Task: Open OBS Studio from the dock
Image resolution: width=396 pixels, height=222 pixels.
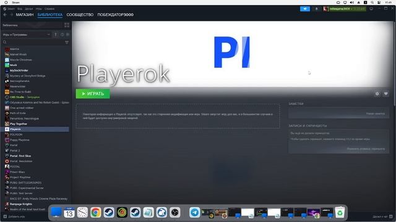Action: pyautogui.click(x=174, y=212)
